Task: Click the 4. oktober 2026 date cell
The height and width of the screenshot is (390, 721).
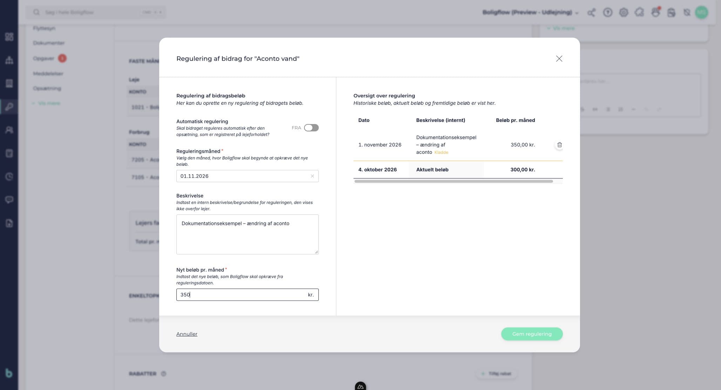Action: coord(377,170)
